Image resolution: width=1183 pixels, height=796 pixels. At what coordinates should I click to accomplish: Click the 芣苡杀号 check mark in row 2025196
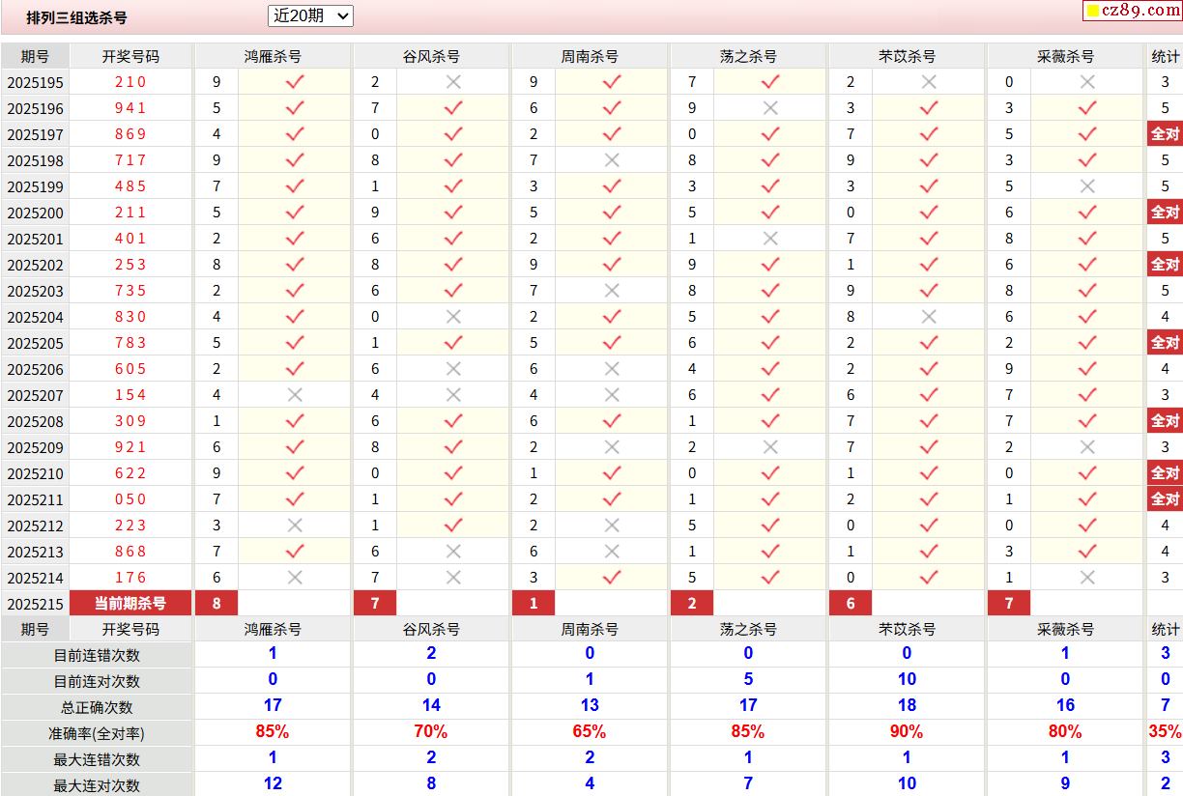(x=929, y=108)
